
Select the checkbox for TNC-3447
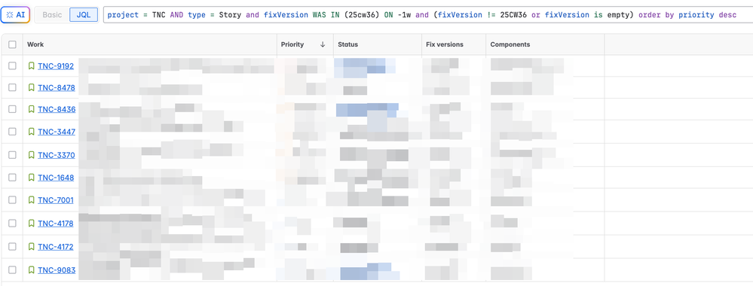tap(13, 132)
